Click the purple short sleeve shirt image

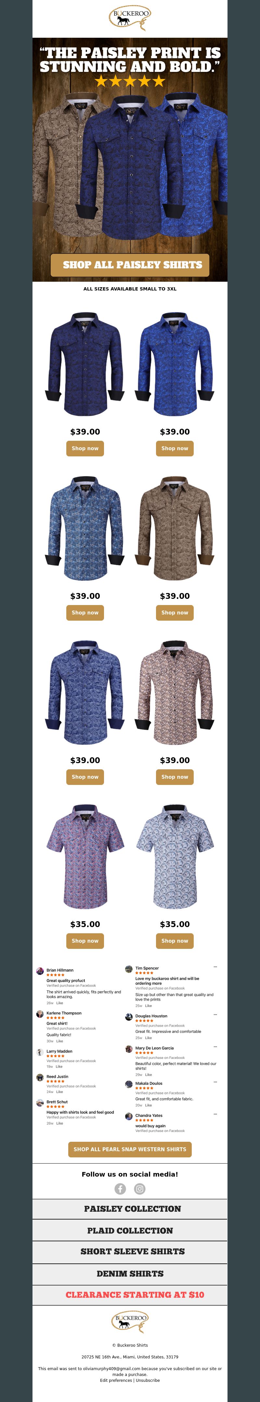pos(85,857)
